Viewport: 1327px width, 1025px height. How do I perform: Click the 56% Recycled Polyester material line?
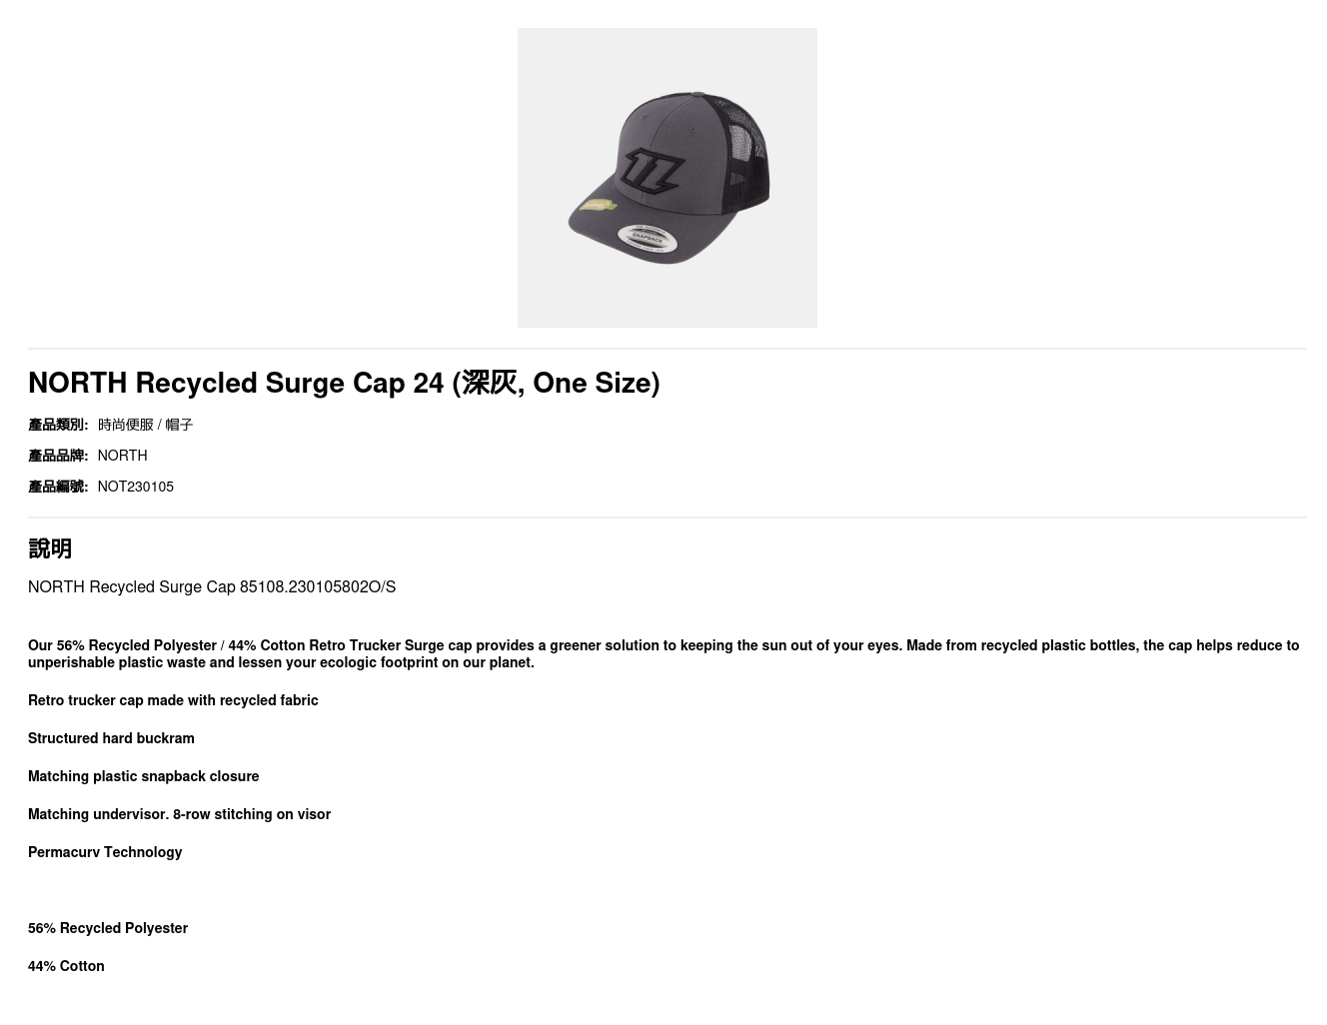coord(108,928)
